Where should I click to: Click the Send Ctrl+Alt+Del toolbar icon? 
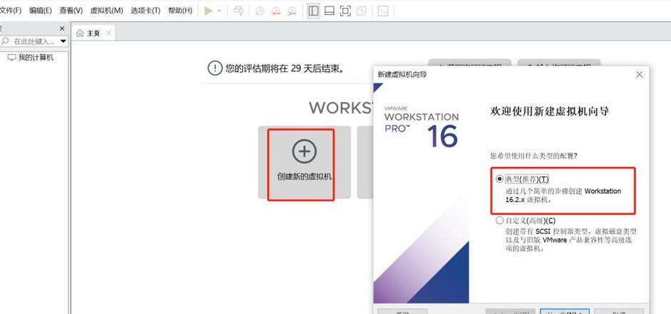pos(238,11)
